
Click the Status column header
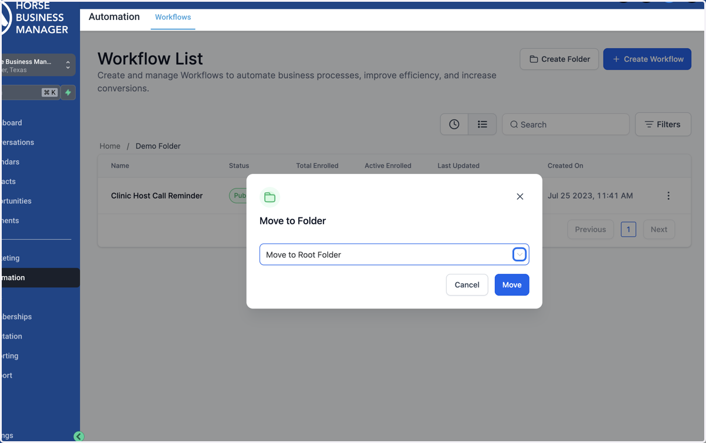[239, 166]
